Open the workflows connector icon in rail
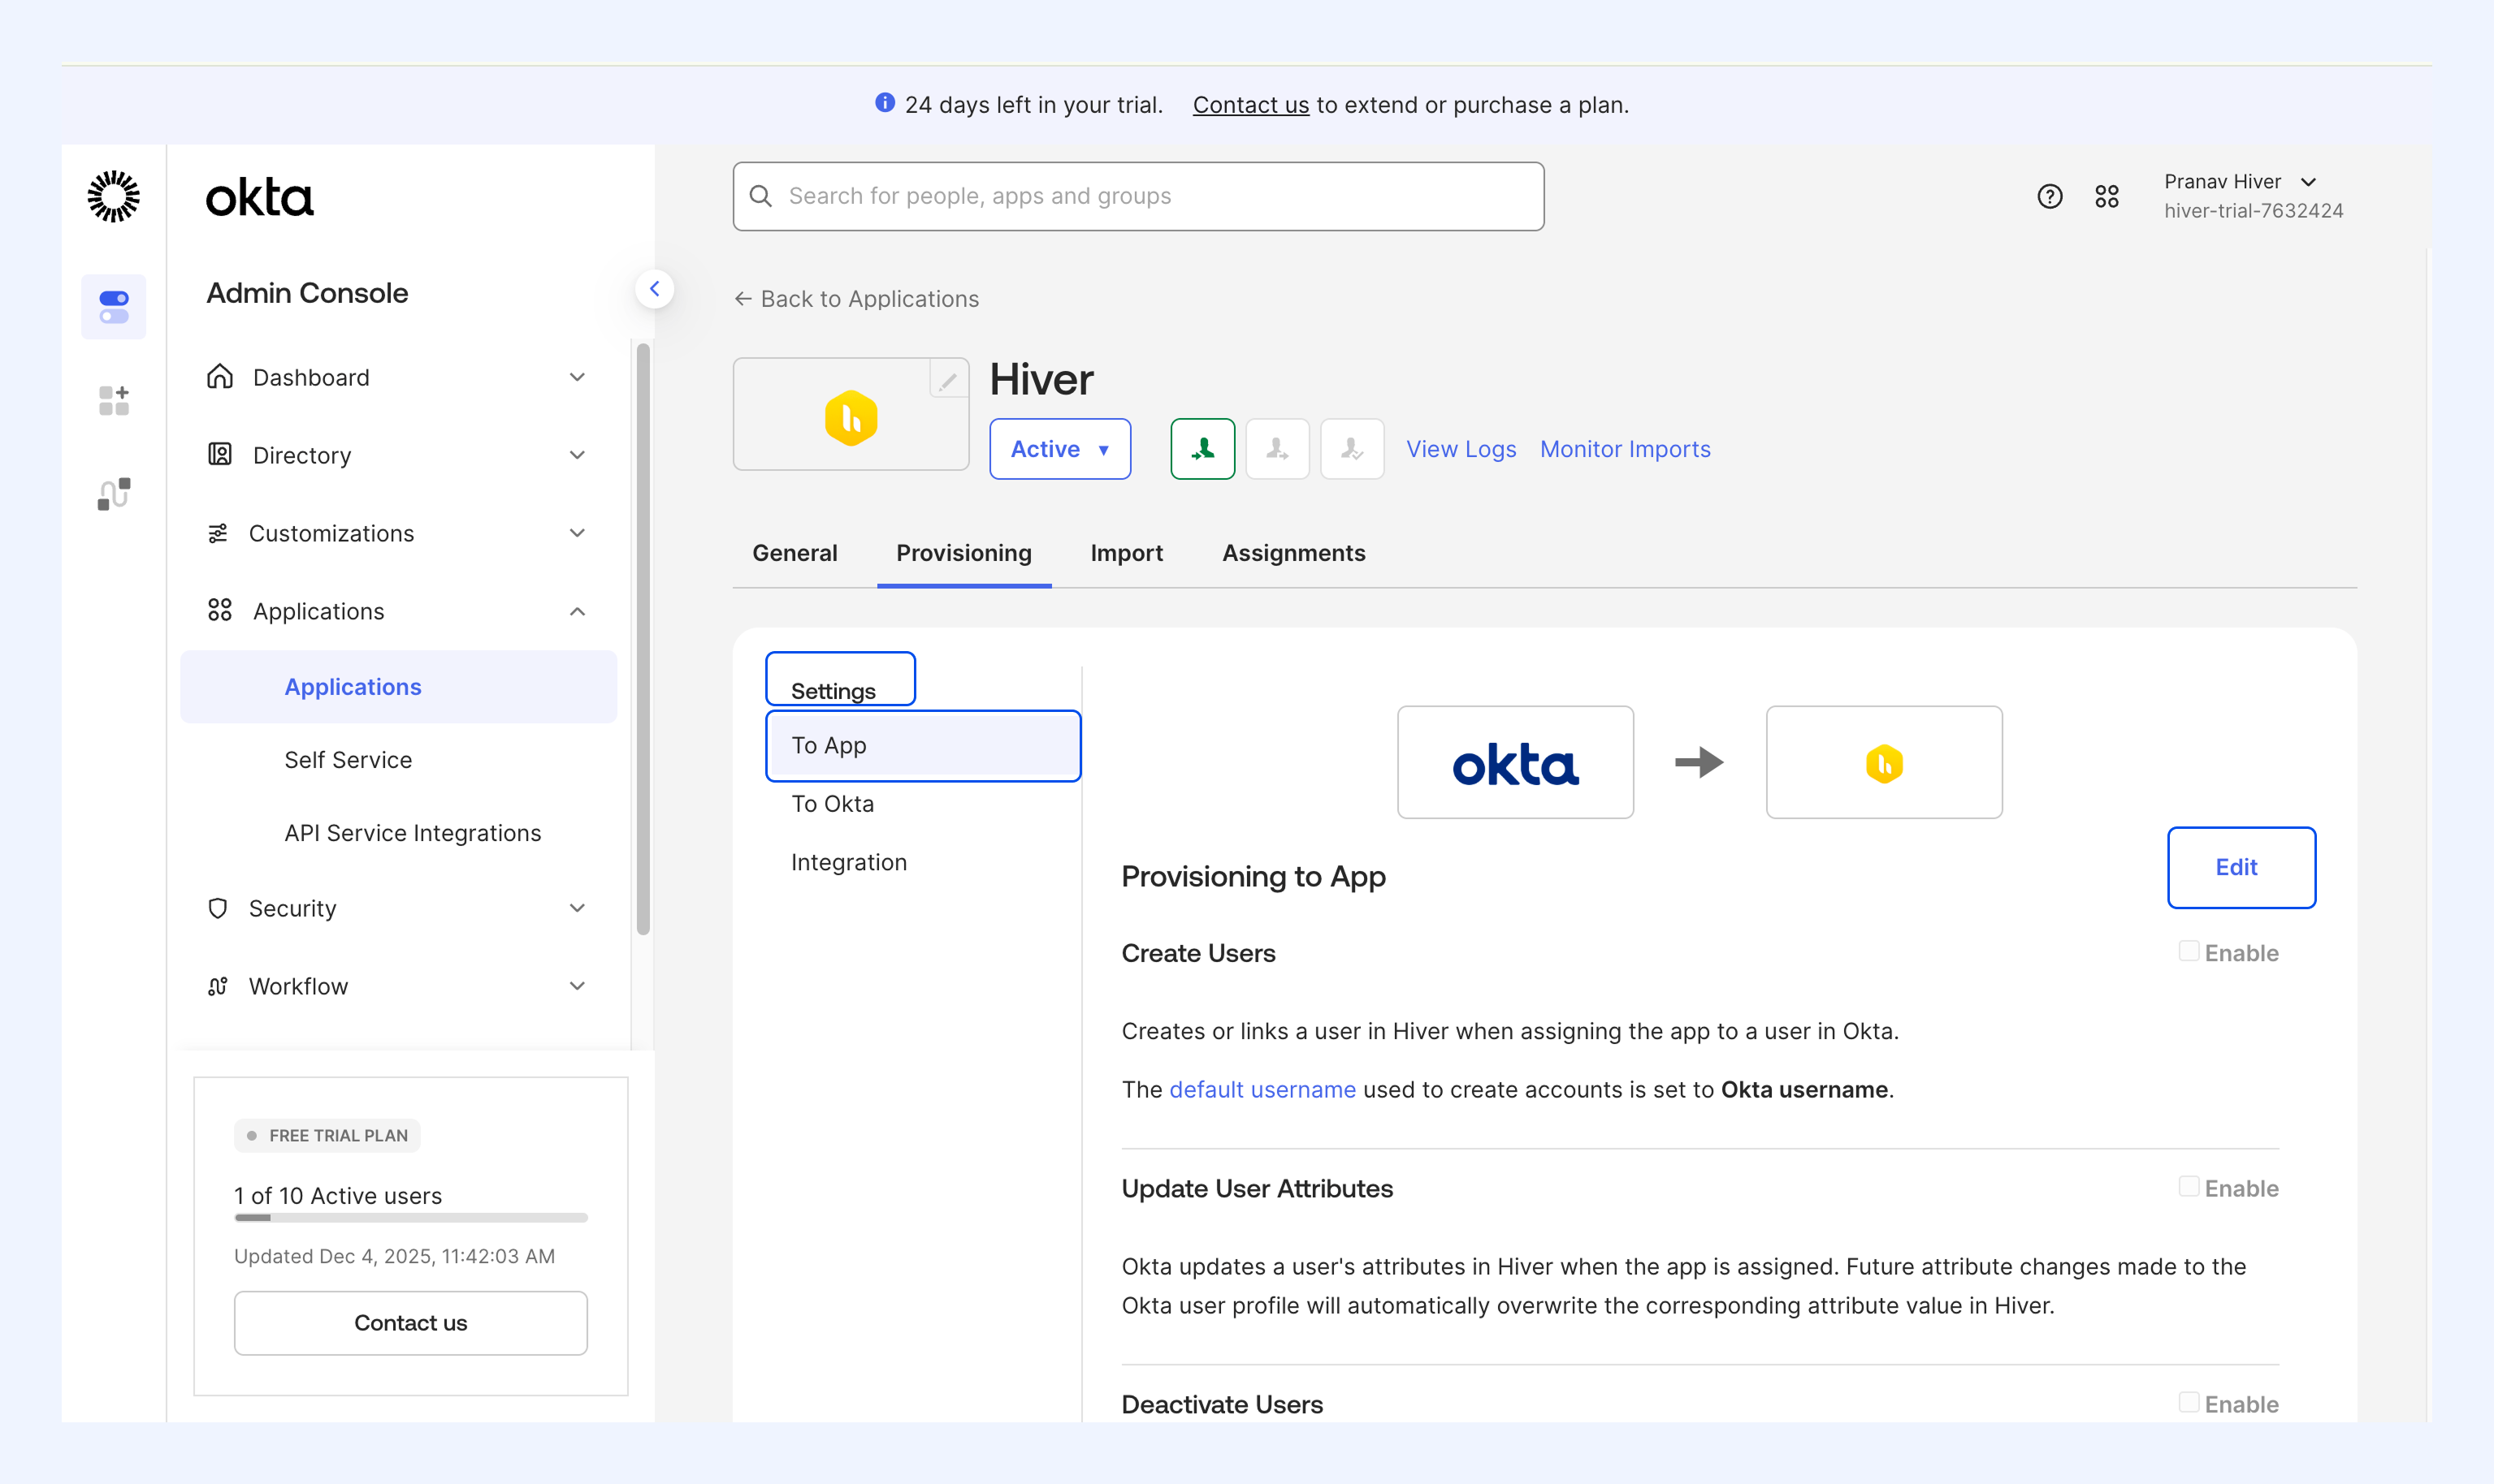 (x=114, y=493)
